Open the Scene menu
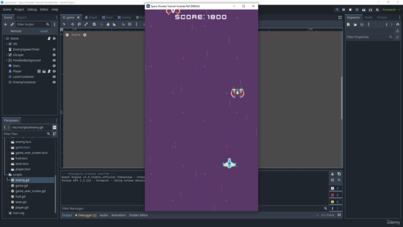403x227 pixels. [x=7, y=9]
